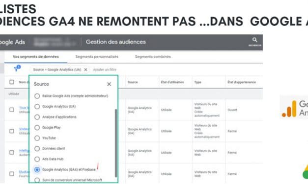Click the Utilisée group row label

(14, 94)
